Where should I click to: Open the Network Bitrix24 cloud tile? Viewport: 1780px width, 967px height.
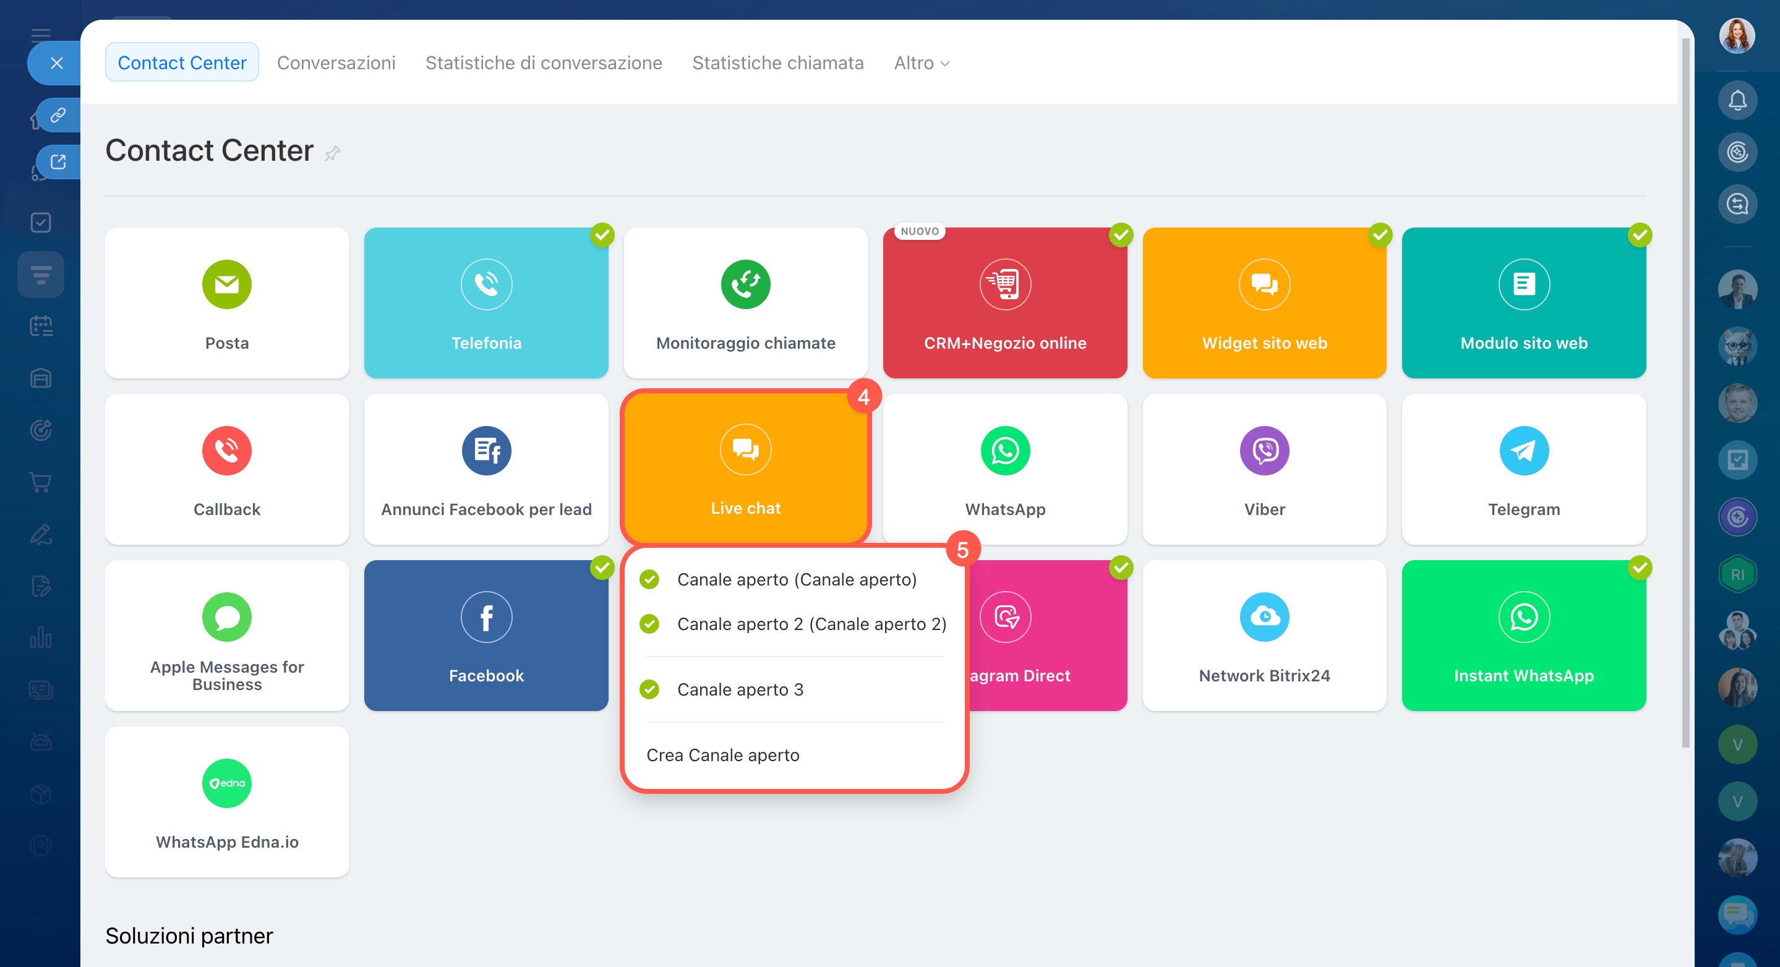[x=1264, y=635]
